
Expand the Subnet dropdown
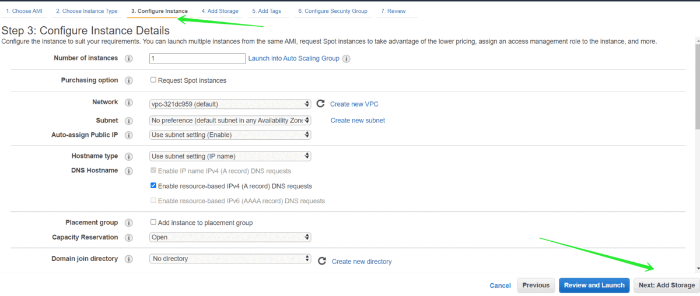pos(230,121)
